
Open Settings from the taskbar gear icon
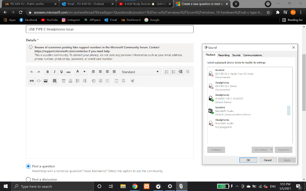tap(170, 186)
